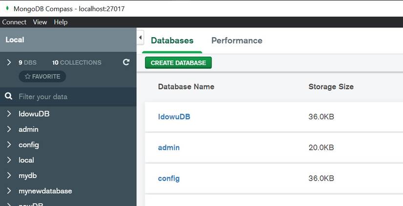Image resolution: width=403 pixels, height=206 pixels.
Task: Expand the mydb database chevron
Action: (x=9, y=175)
